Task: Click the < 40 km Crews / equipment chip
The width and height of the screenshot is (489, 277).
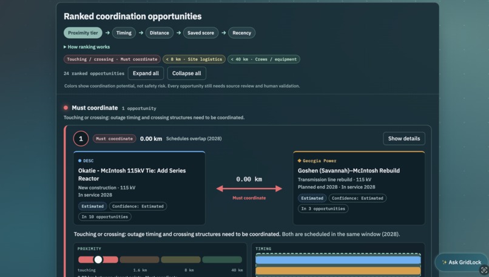Action: coord(263,59)
